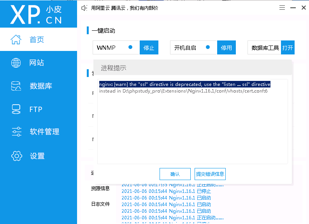Viewport: 309px width, 224px height.
Task: Click the globe website icon
Action: coord(16,63)
